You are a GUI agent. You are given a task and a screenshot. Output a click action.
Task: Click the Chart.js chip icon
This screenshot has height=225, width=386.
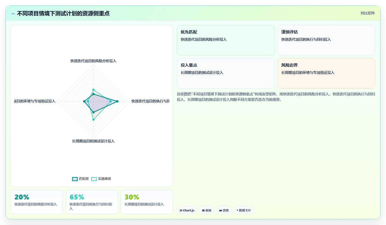tap(181, 210)
